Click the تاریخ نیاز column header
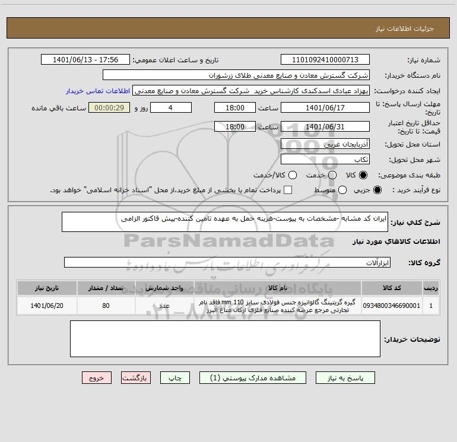Viewport: 457px width, 442px height. click(47, 288)
